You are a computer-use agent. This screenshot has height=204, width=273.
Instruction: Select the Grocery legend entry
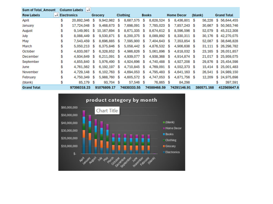click(x=169, y=146)
